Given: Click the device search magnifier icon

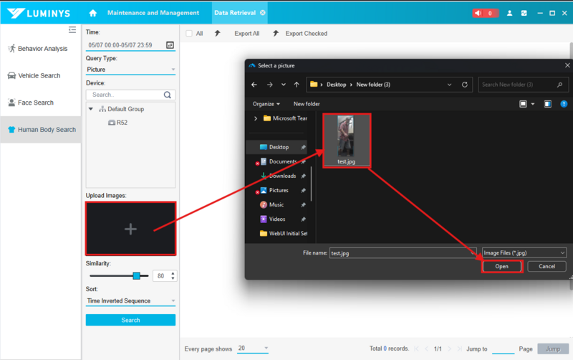Looking at the screenshot, I should pos(168,95).
